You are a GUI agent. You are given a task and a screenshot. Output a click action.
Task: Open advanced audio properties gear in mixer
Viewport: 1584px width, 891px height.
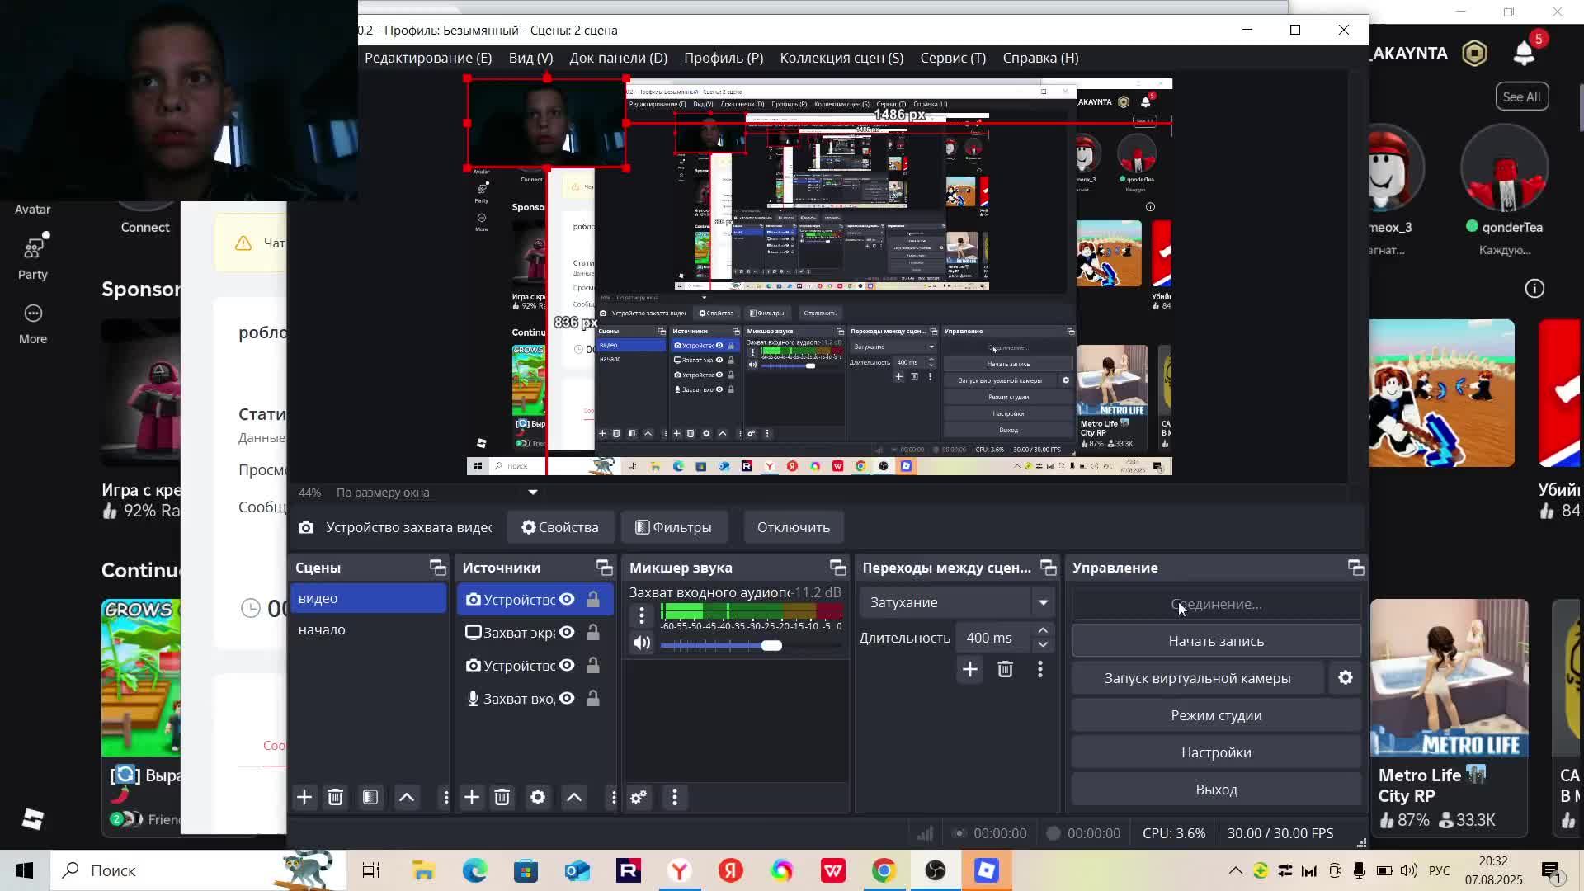(x=639, y=797)
